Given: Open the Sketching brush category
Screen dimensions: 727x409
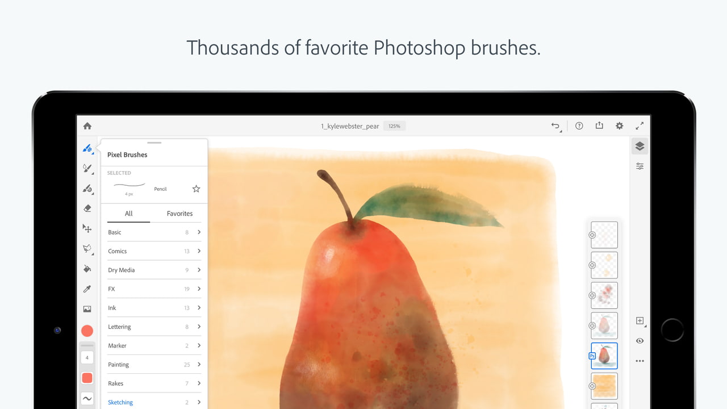Looking at the screenshot, I should pos(154,402).
